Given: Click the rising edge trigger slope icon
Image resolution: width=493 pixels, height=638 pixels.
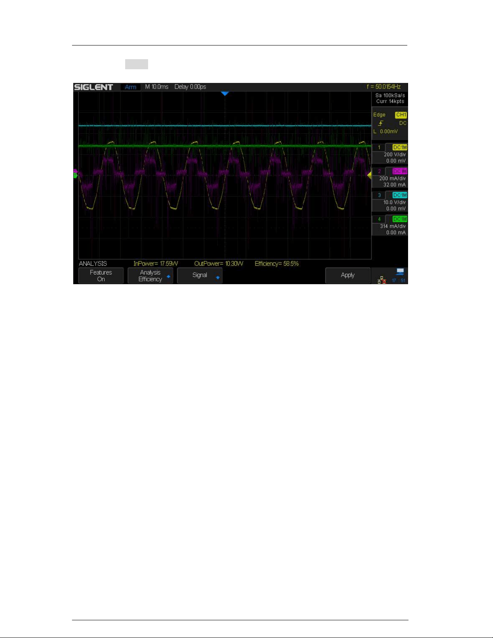Looking at the screenshot, I should (381, 123).
